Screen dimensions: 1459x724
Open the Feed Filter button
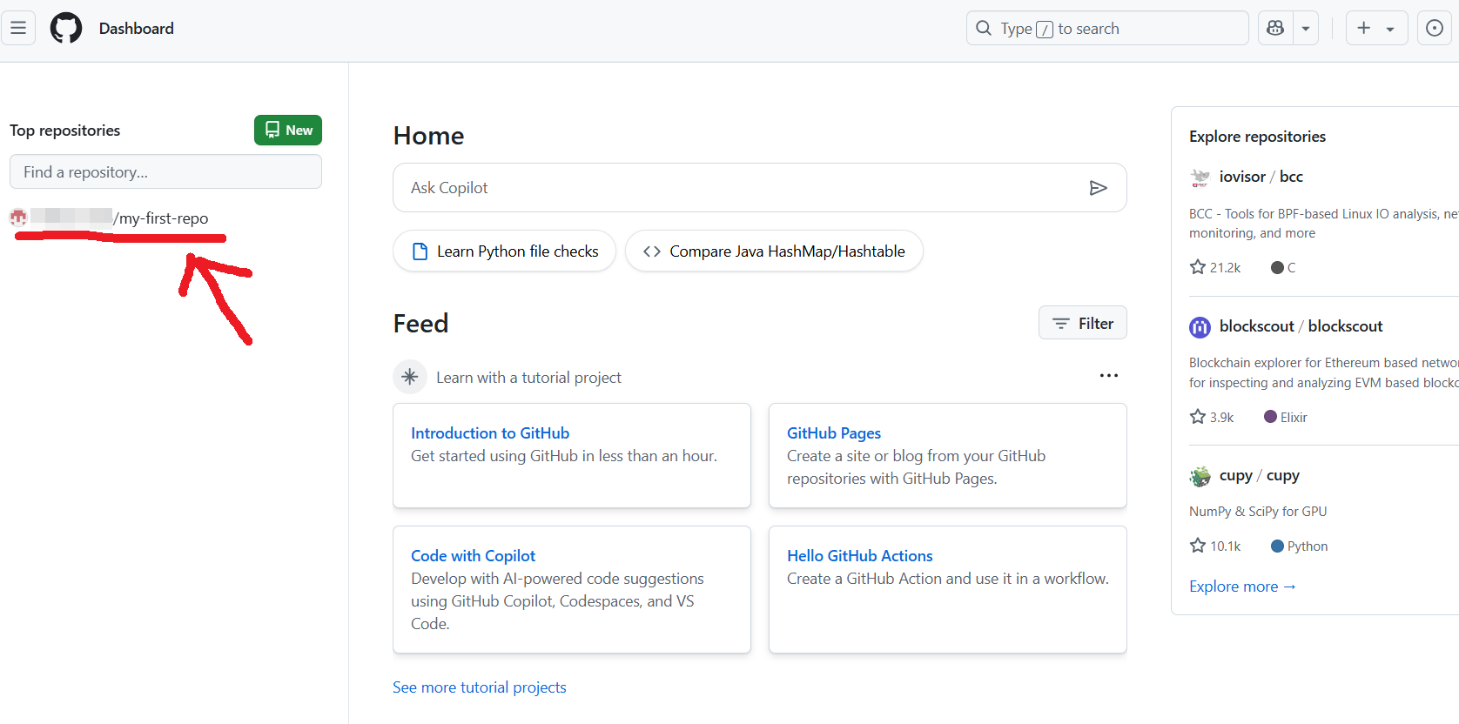(x=1083, y=323)
